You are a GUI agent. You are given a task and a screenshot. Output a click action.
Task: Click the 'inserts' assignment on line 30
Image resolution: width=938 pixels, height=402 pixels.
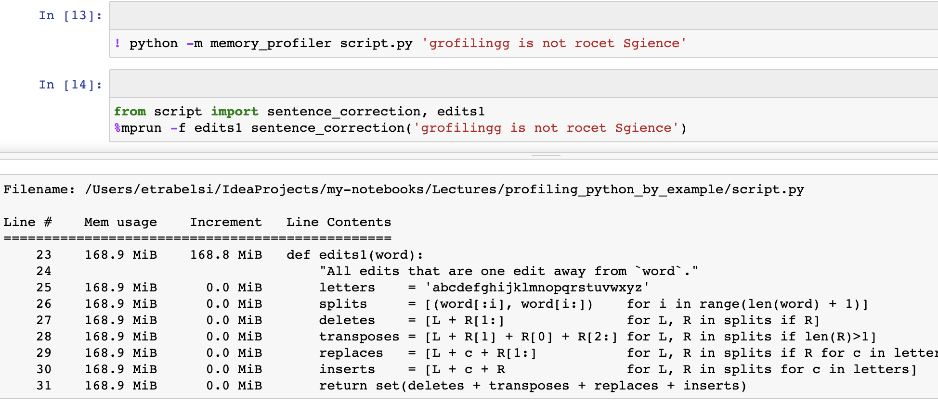point(618,369)
